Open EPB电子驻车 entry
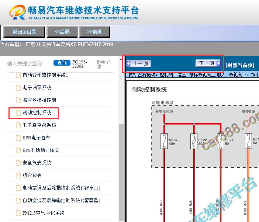 (36, 138)
